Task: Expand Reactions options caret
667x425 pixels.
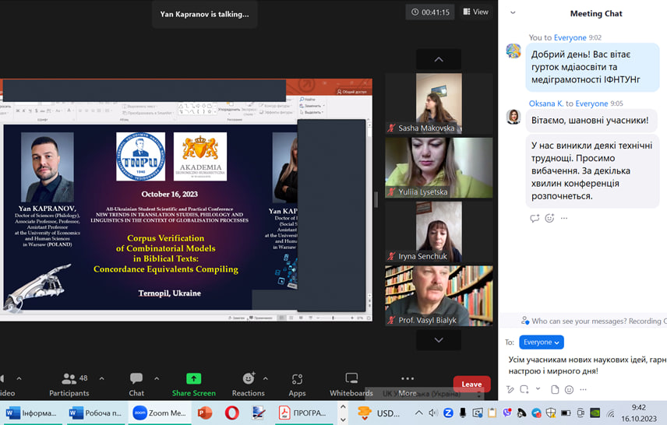Action: [266, 378]
